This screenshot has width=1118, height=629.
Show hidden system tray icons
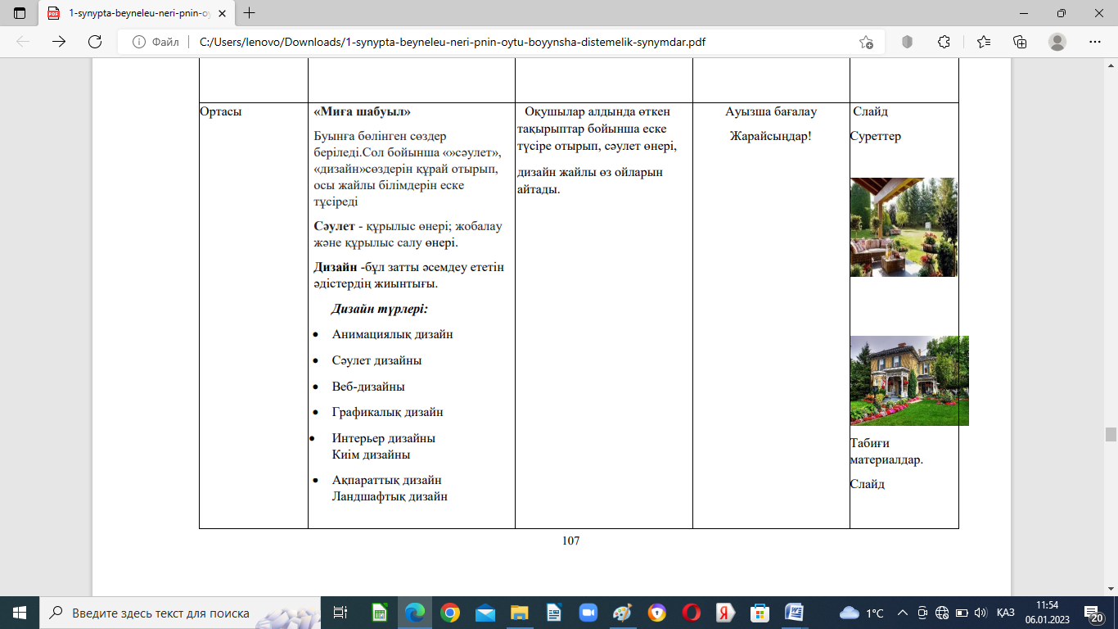pos(903,613)
